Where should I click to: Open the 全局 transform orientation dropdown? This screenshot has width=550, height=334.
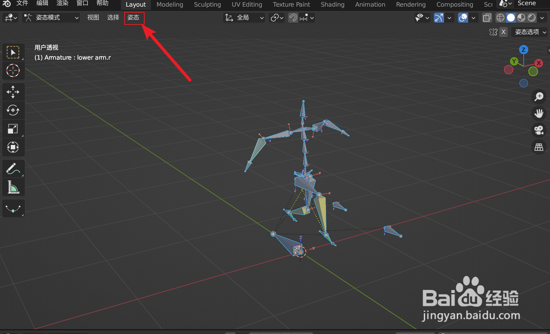click(x=244, y=17)
